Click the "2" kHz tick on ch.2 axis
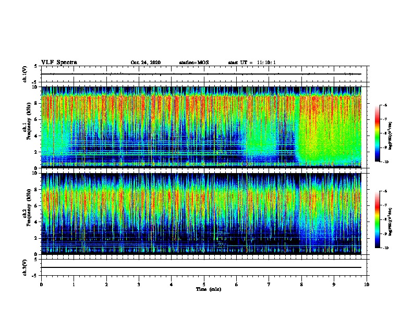The image size is (413, 319). pyautogui.click(x=36, y=238)
